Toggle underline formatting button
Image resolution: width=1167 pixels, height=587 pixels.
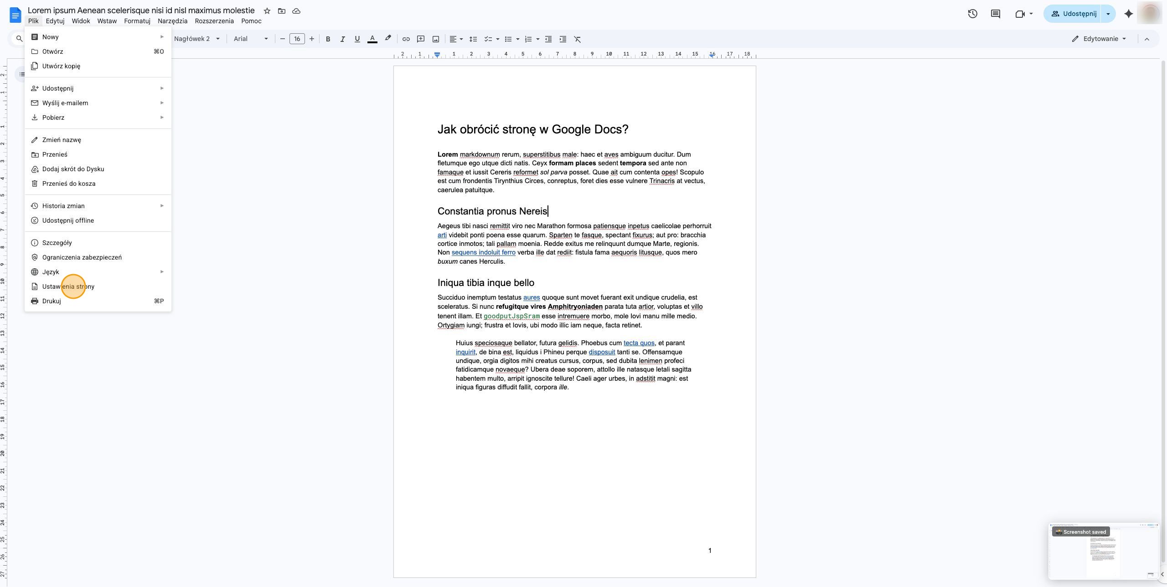coord(357,39)
